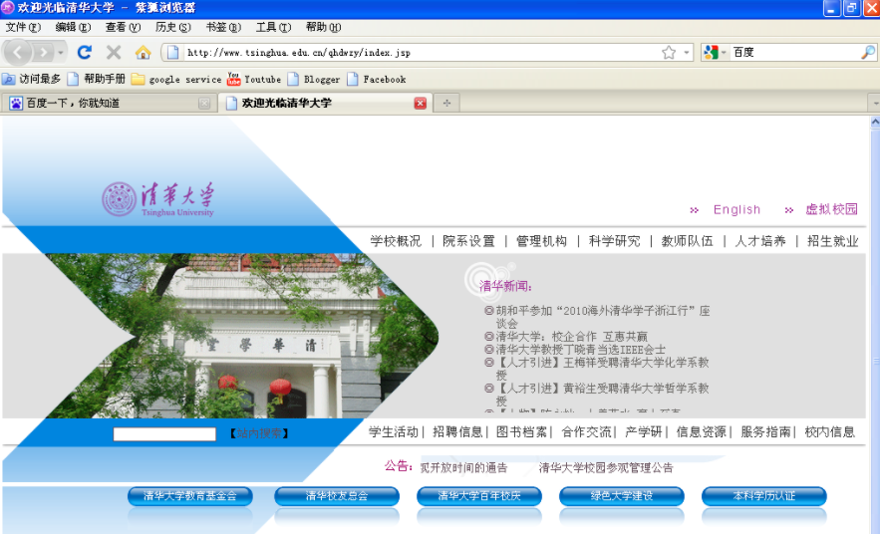This screenshot has height=534, width=880.
Task: Open the back/forward history dropdown arrow
Action: (61, 53)
